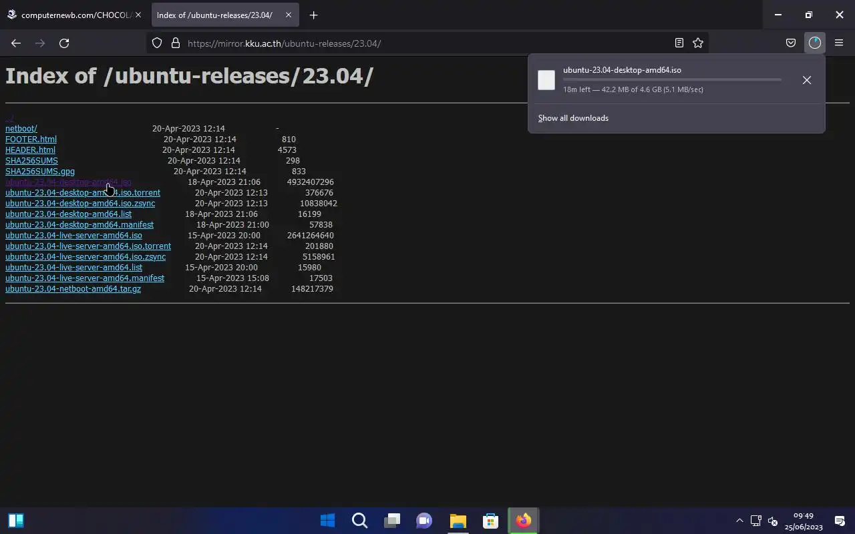Click the file size 4932407296
855x534 pixels.
pos(311,182)
